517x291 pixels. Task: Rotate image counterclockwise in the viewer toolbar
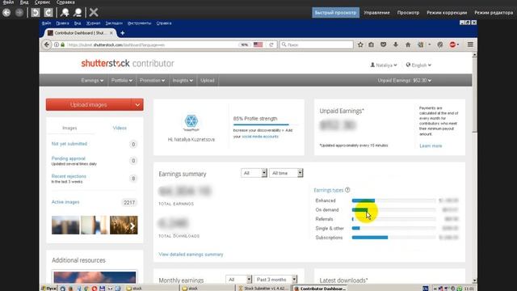[36, 13]
